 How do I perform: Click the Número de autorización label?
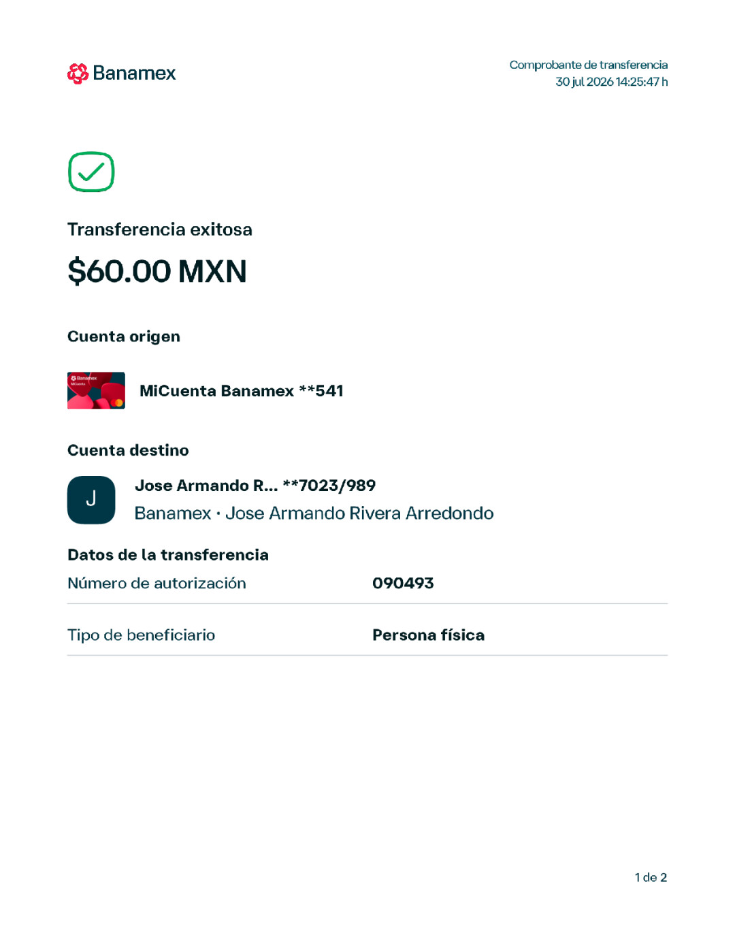tap(157, 584)
